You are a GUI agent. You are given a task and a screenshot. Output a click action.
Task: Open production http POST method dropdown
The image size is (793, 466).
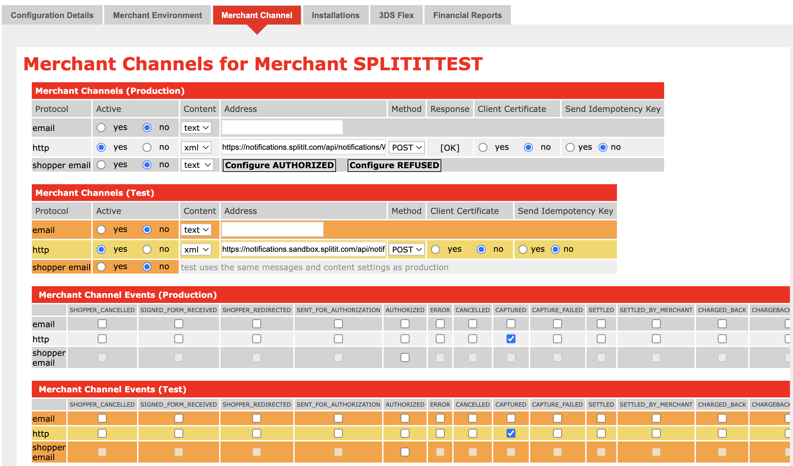click(x=407, y=147)
